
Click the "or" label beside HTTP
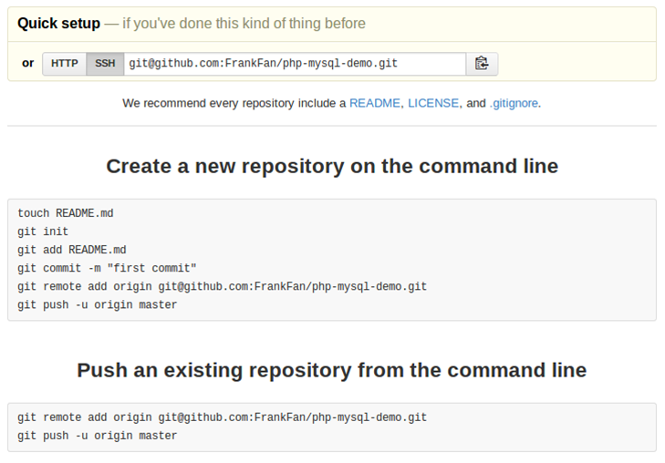pos(27,64)
